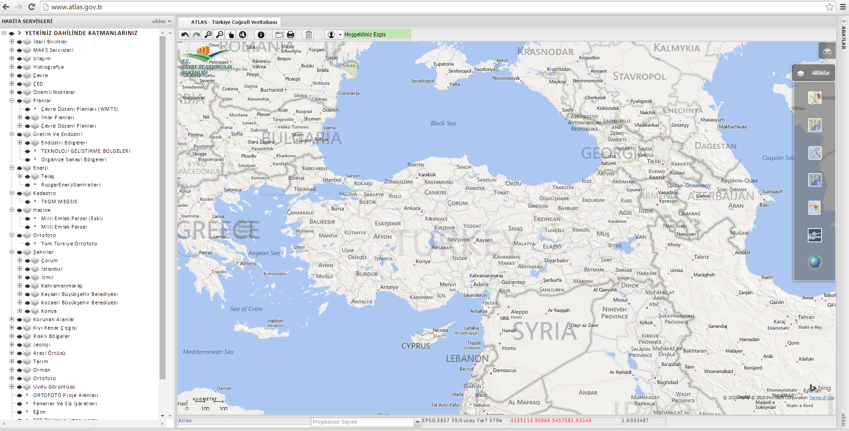This screenshot has height=431, width=849.
Task: Click the Hoşgeldiniz Ezgis green field
Action: (x=377, y=35)
